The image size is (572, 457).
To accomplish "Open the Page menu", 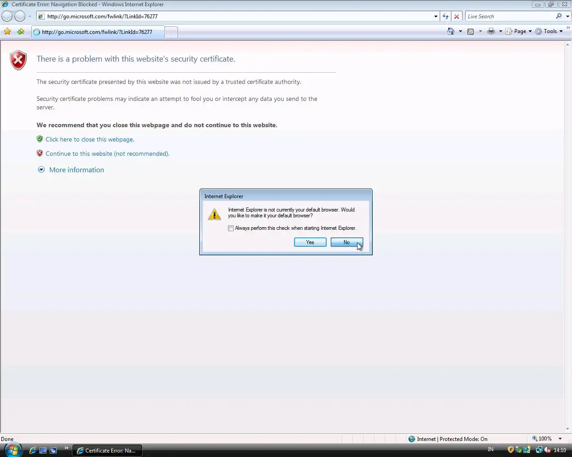I will pos(519,31).
